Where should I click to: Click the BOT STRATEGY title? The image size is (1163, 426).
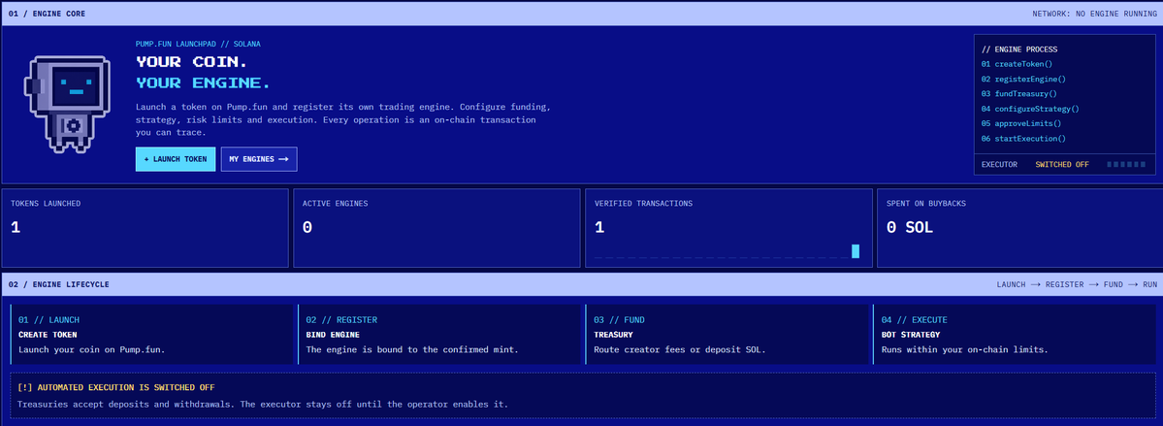point(911,335)
